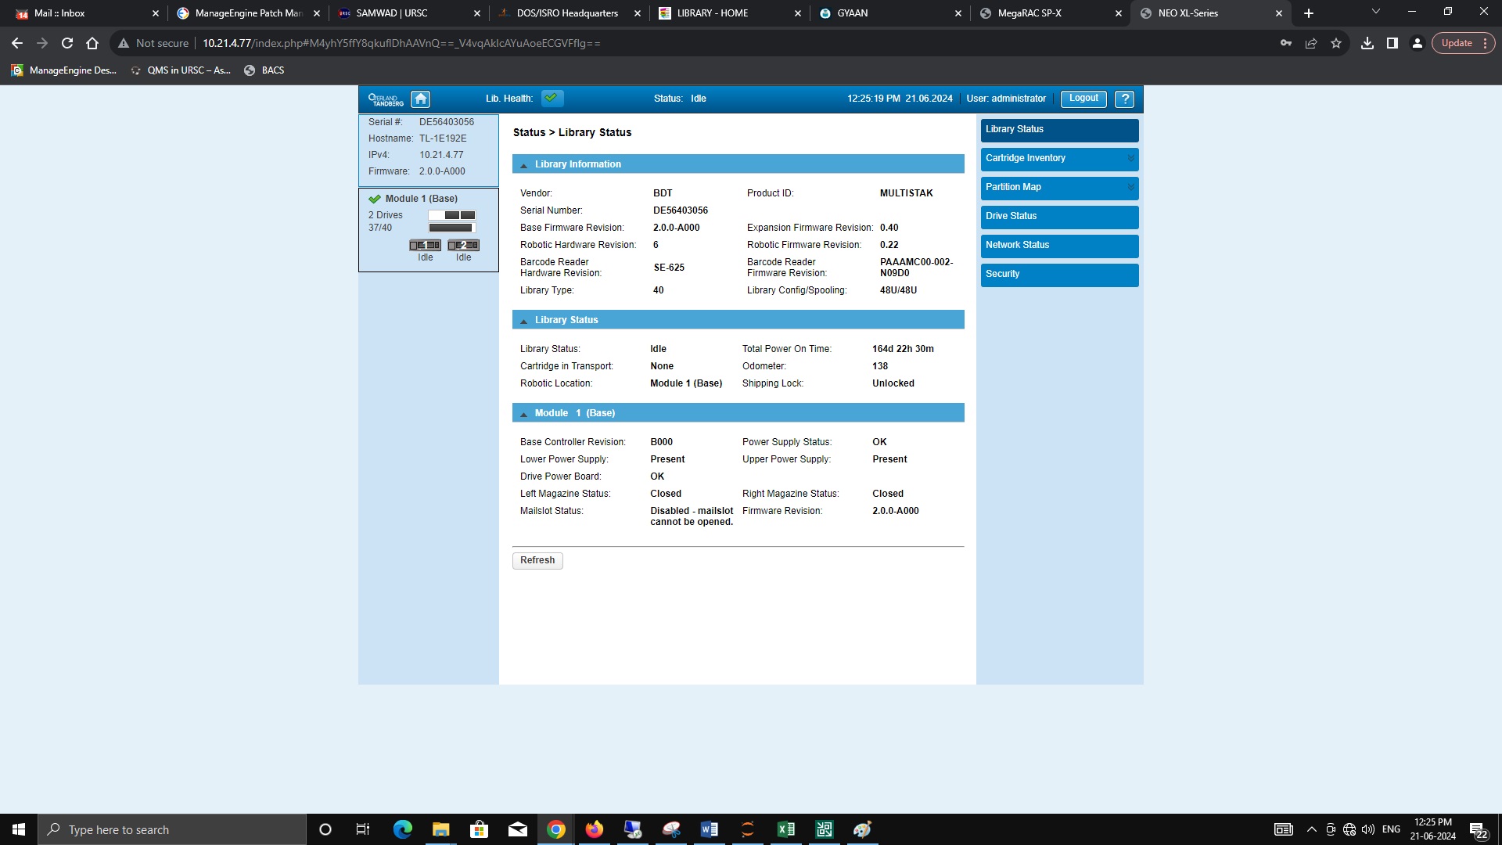Click drive 1 icon in Module 1
Screen dimensions: 1502x845
pos(425,246)
